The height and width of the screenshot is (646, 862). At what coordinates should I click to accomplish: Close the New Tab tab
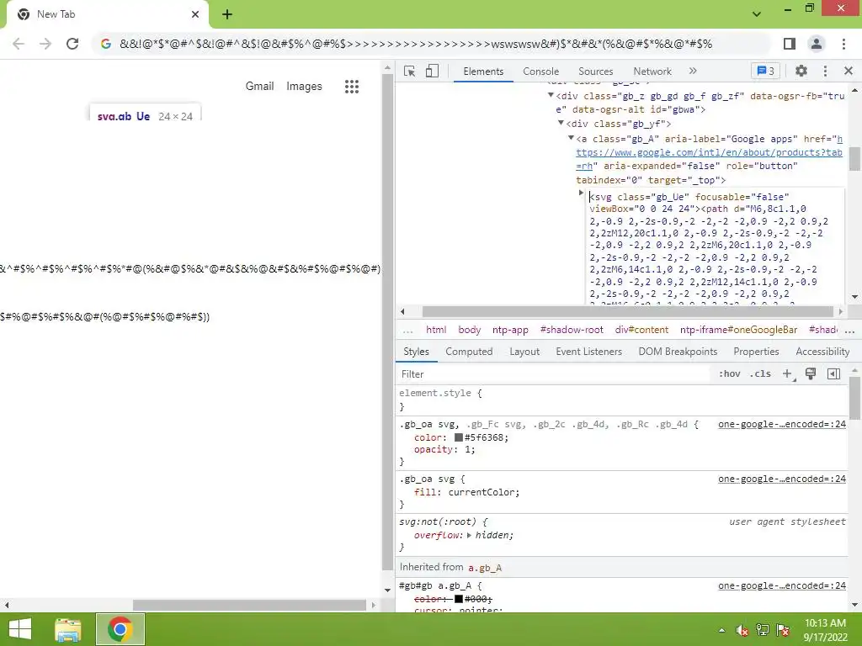(195, 14)
